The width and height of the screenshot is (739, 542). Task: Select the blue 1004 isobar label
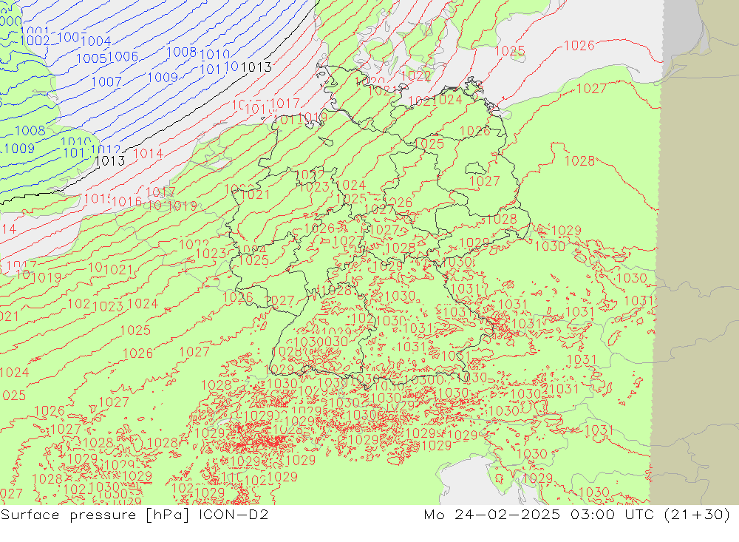pyautogui.click(x=96, y=41)
